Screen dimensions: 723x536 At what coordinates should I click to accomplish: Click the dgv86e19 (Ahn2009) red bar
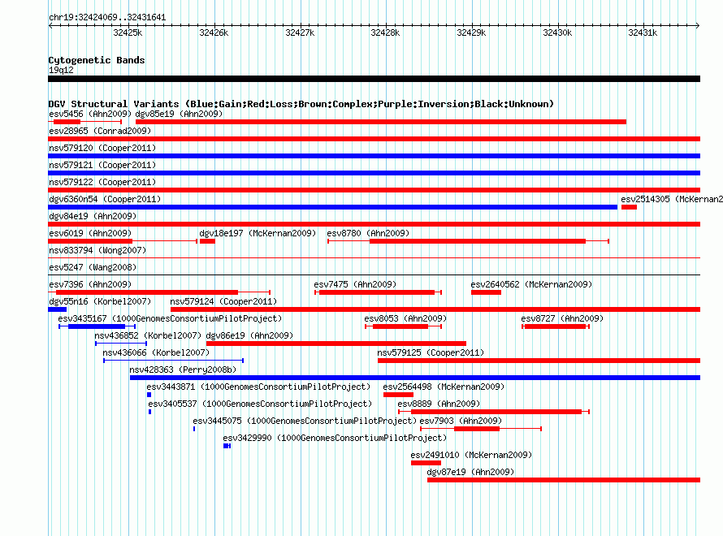[x=336, y=344]
